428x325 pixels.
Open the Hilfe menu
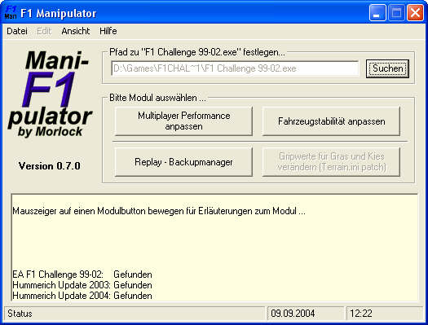click(x=108, y=31)
